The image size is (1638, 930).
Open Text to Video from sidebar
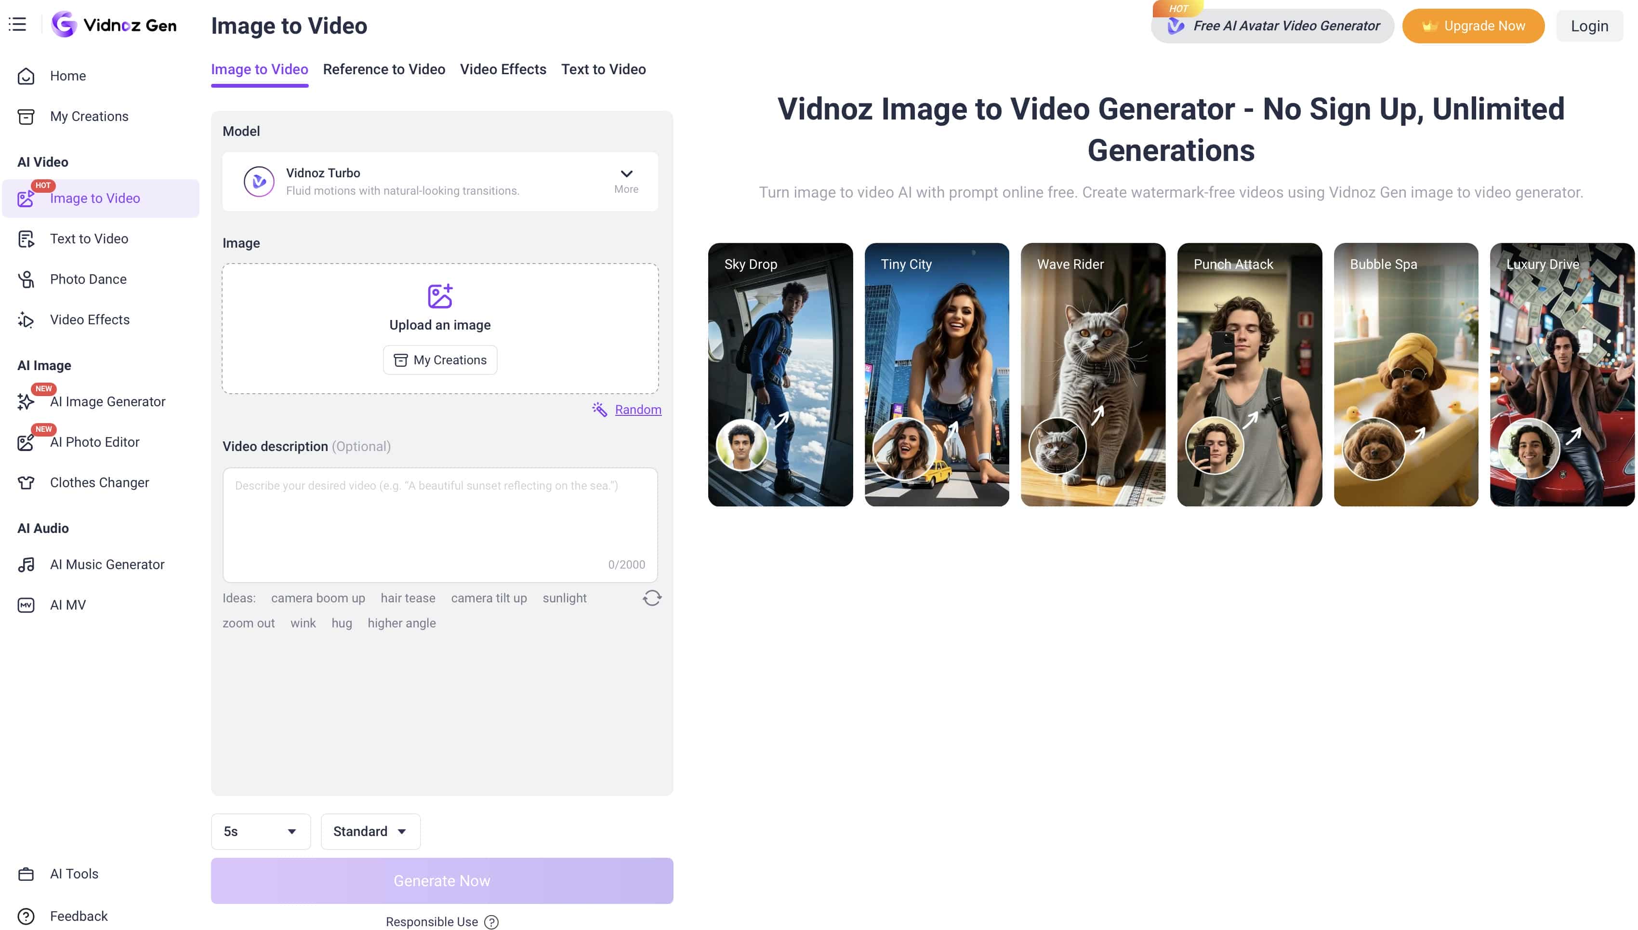tap(100, 238)
